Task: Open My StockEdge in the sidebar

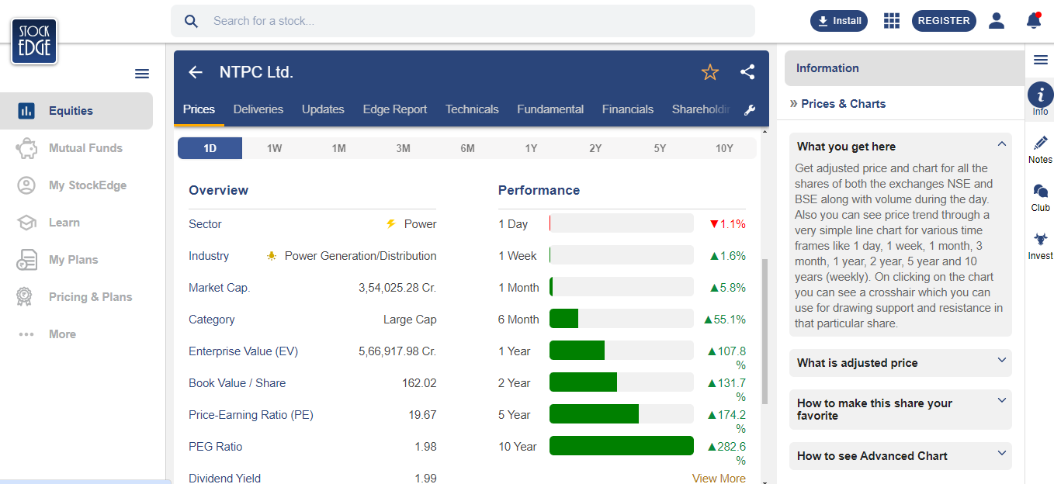Action: click(x=76, y=185)
